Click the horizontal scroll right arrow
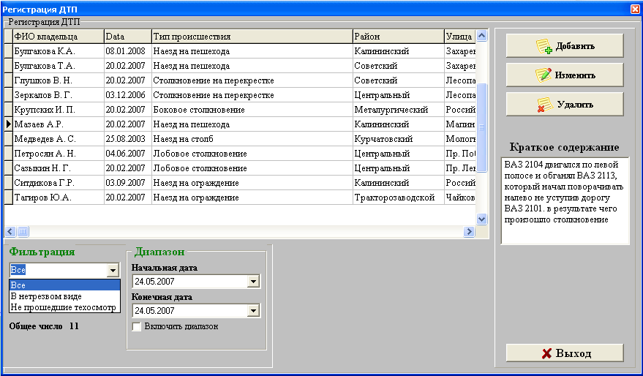This screenshot has width=643, height=376. coord(469,232)
